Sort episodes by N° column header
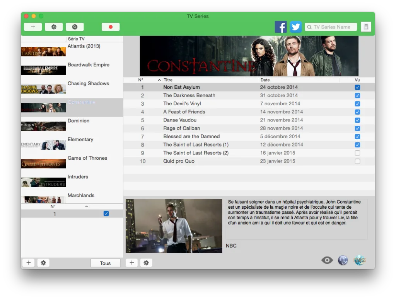 [x=142, y=80]
